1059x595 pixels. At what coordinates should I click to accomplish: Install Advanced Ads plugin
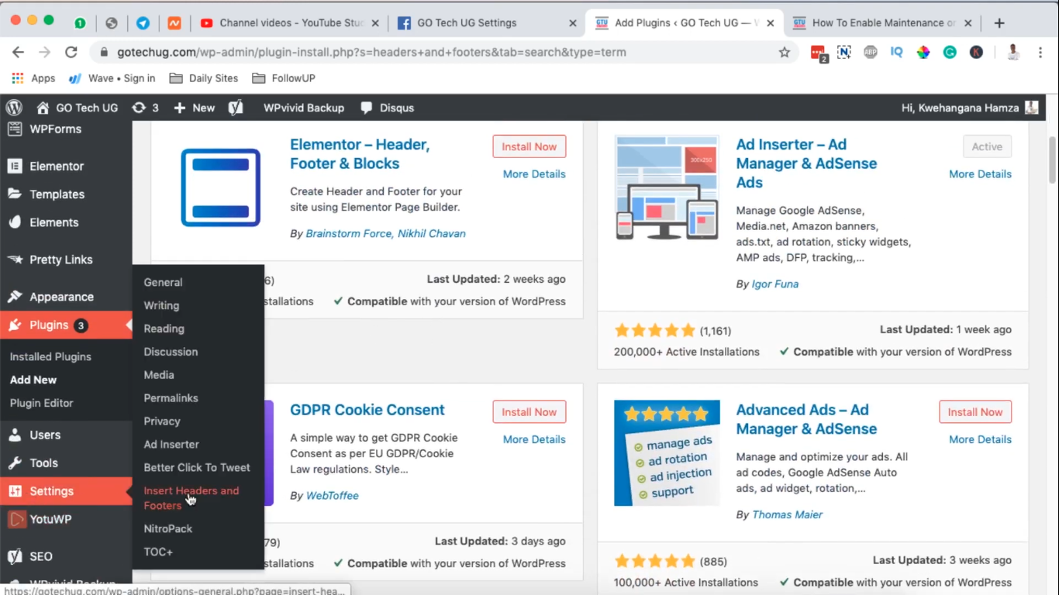(x=975, y=412)
